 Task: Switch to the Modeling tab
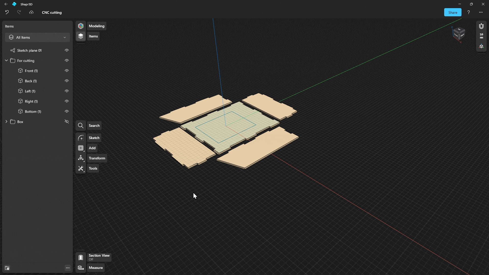tap(81, 26)
